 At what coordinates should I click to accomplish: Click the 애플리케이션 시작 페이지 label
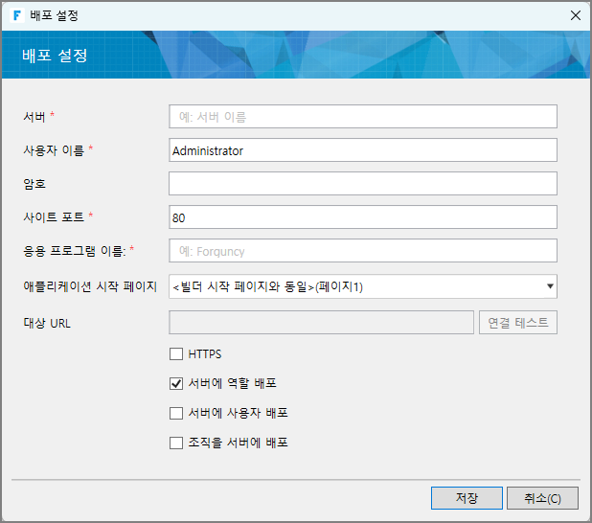click(89, 285)
